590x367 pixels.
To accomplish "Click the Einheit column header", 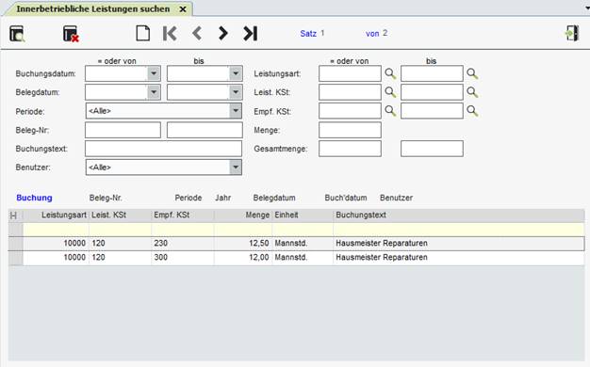I will pos(303,215).
